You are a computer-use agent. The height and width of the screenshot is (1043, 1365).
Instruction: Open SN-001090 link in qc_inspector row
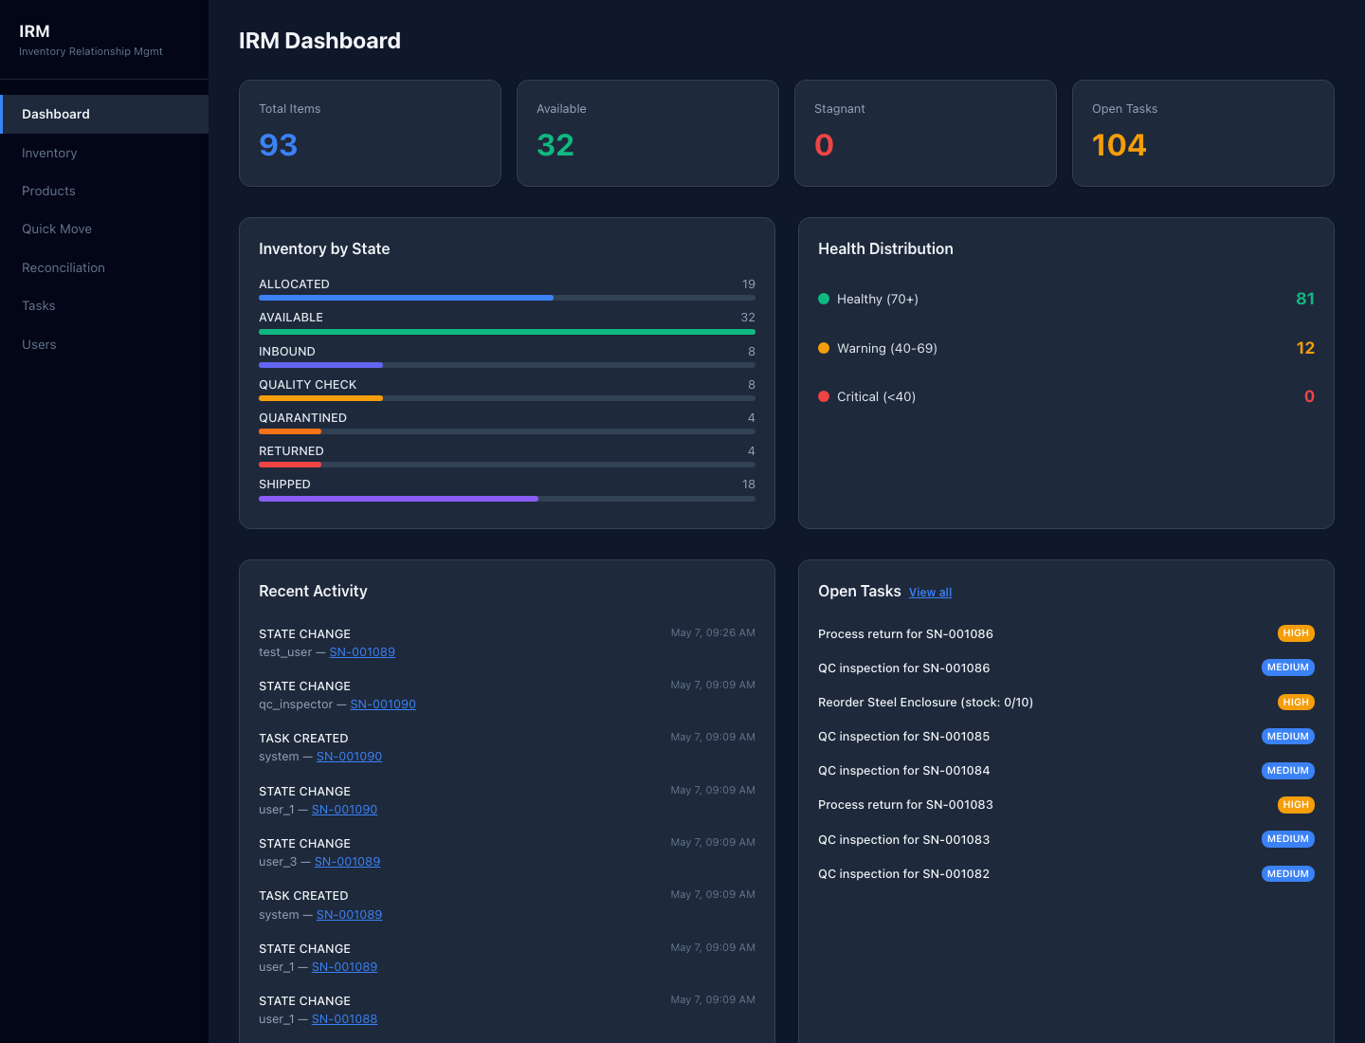click(383, 704)
